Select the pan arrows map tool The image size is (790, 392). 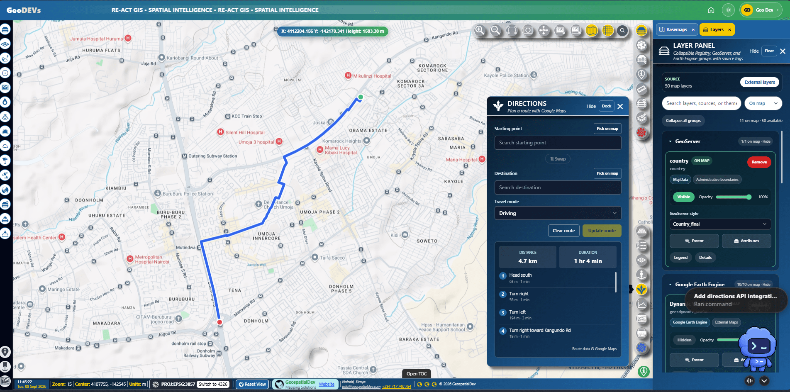(544, 30)
